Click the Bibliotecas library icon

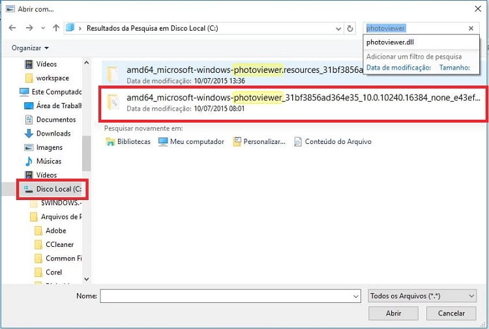coord(110,142)
